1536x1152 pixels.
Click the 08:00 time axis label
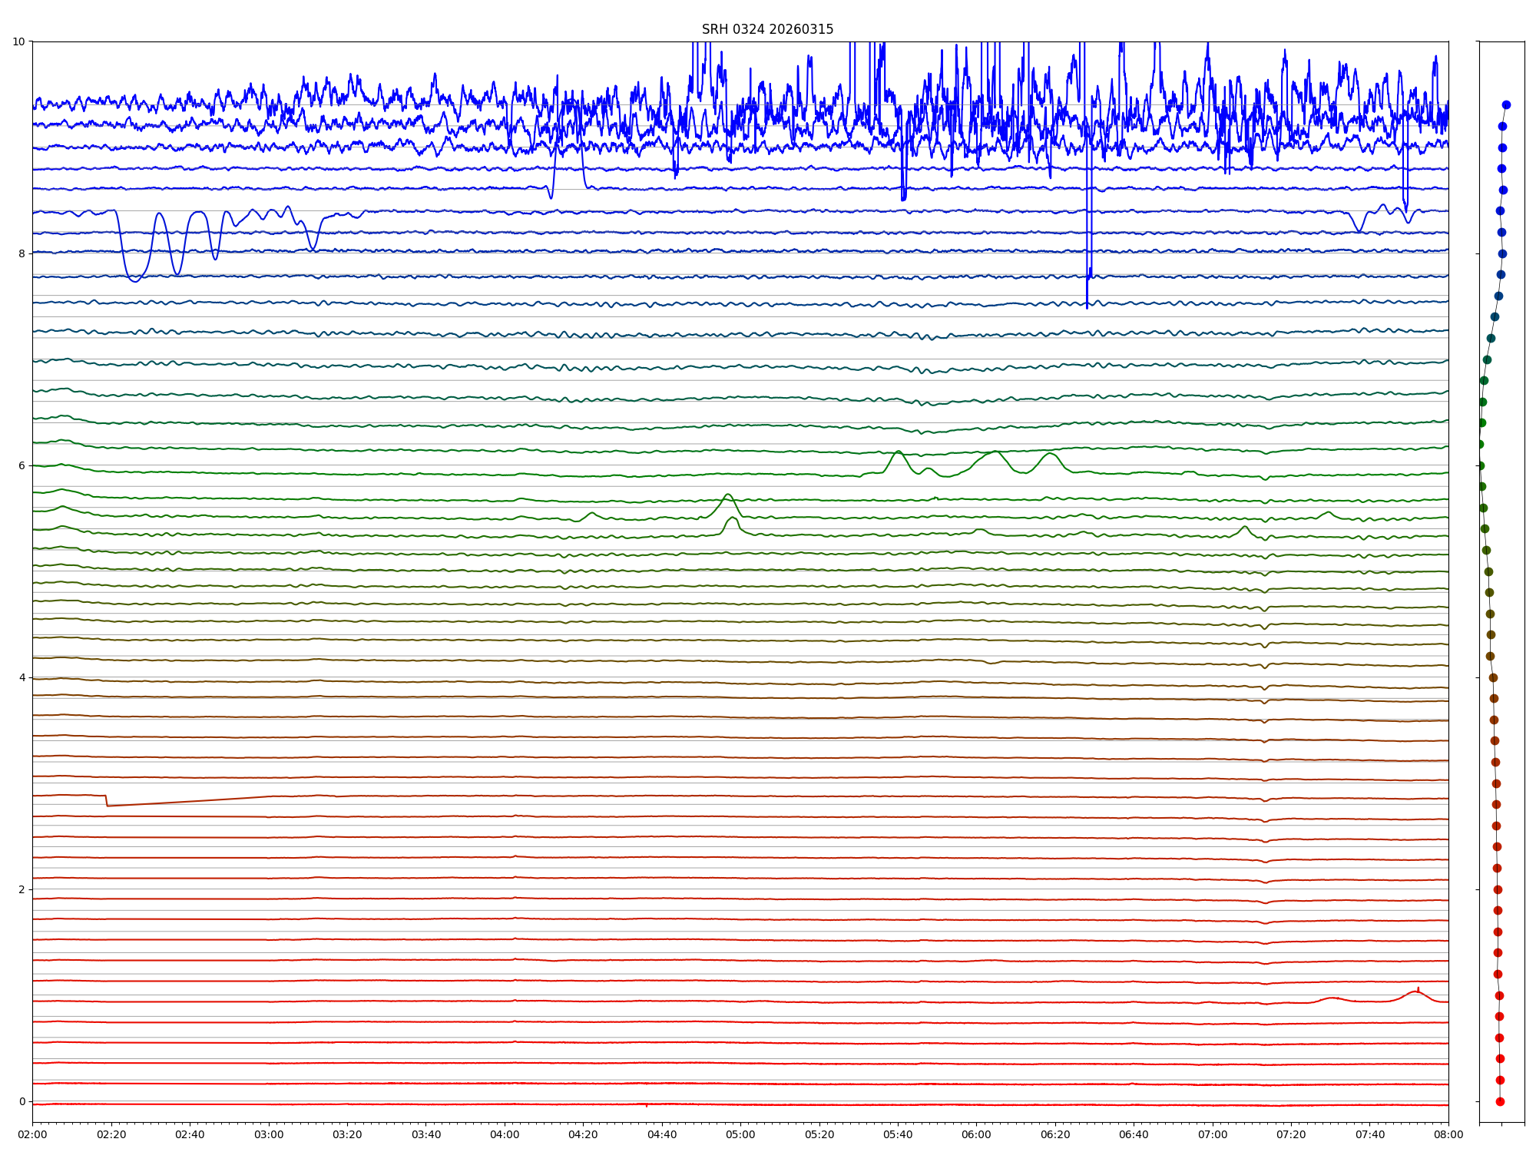tap(1448, 1134)
